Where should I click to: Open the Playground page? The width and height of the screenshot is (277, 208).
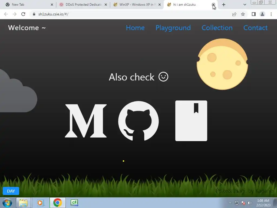(173, 28)
